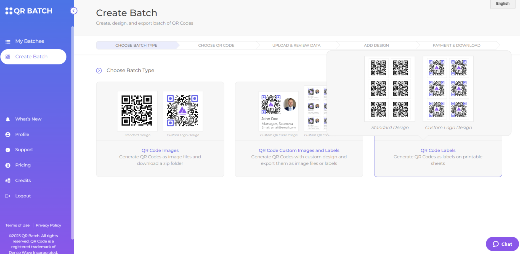Image resolution: width=520 pixels, height=254 pixels.
Task: Click the John Doe Custom QR Code Image thumbnail
Action: 278,111
